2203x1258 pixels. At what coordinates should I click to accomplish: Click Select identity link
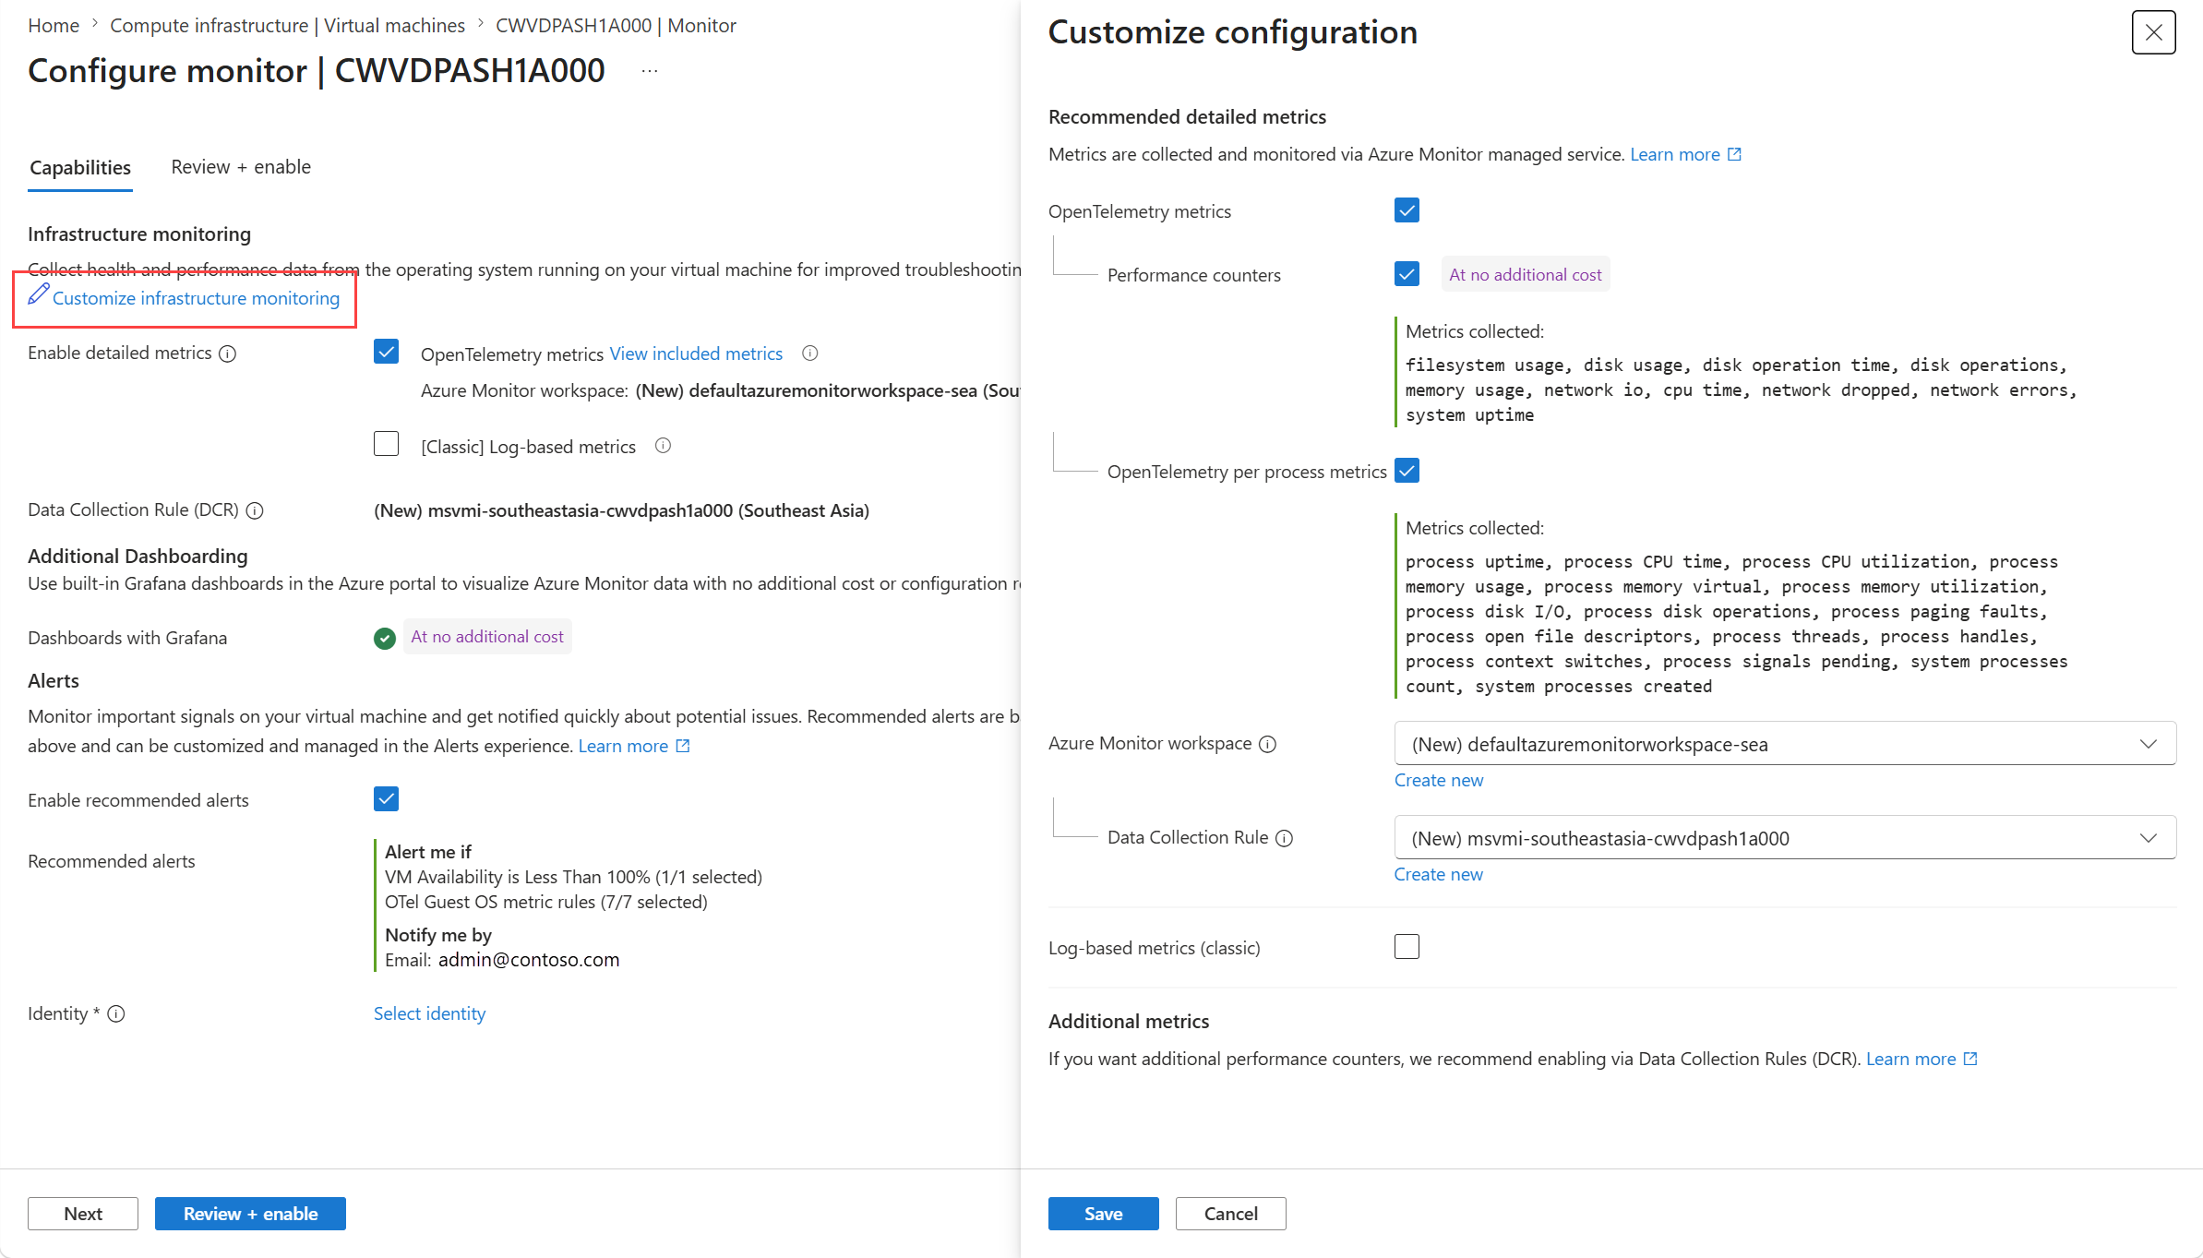[x=429, y=1013]
